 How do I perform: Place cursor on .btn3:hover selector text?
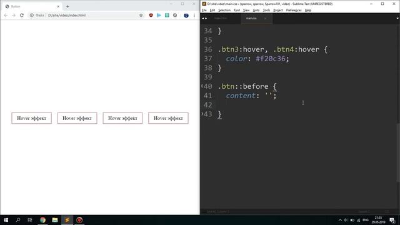241,49
